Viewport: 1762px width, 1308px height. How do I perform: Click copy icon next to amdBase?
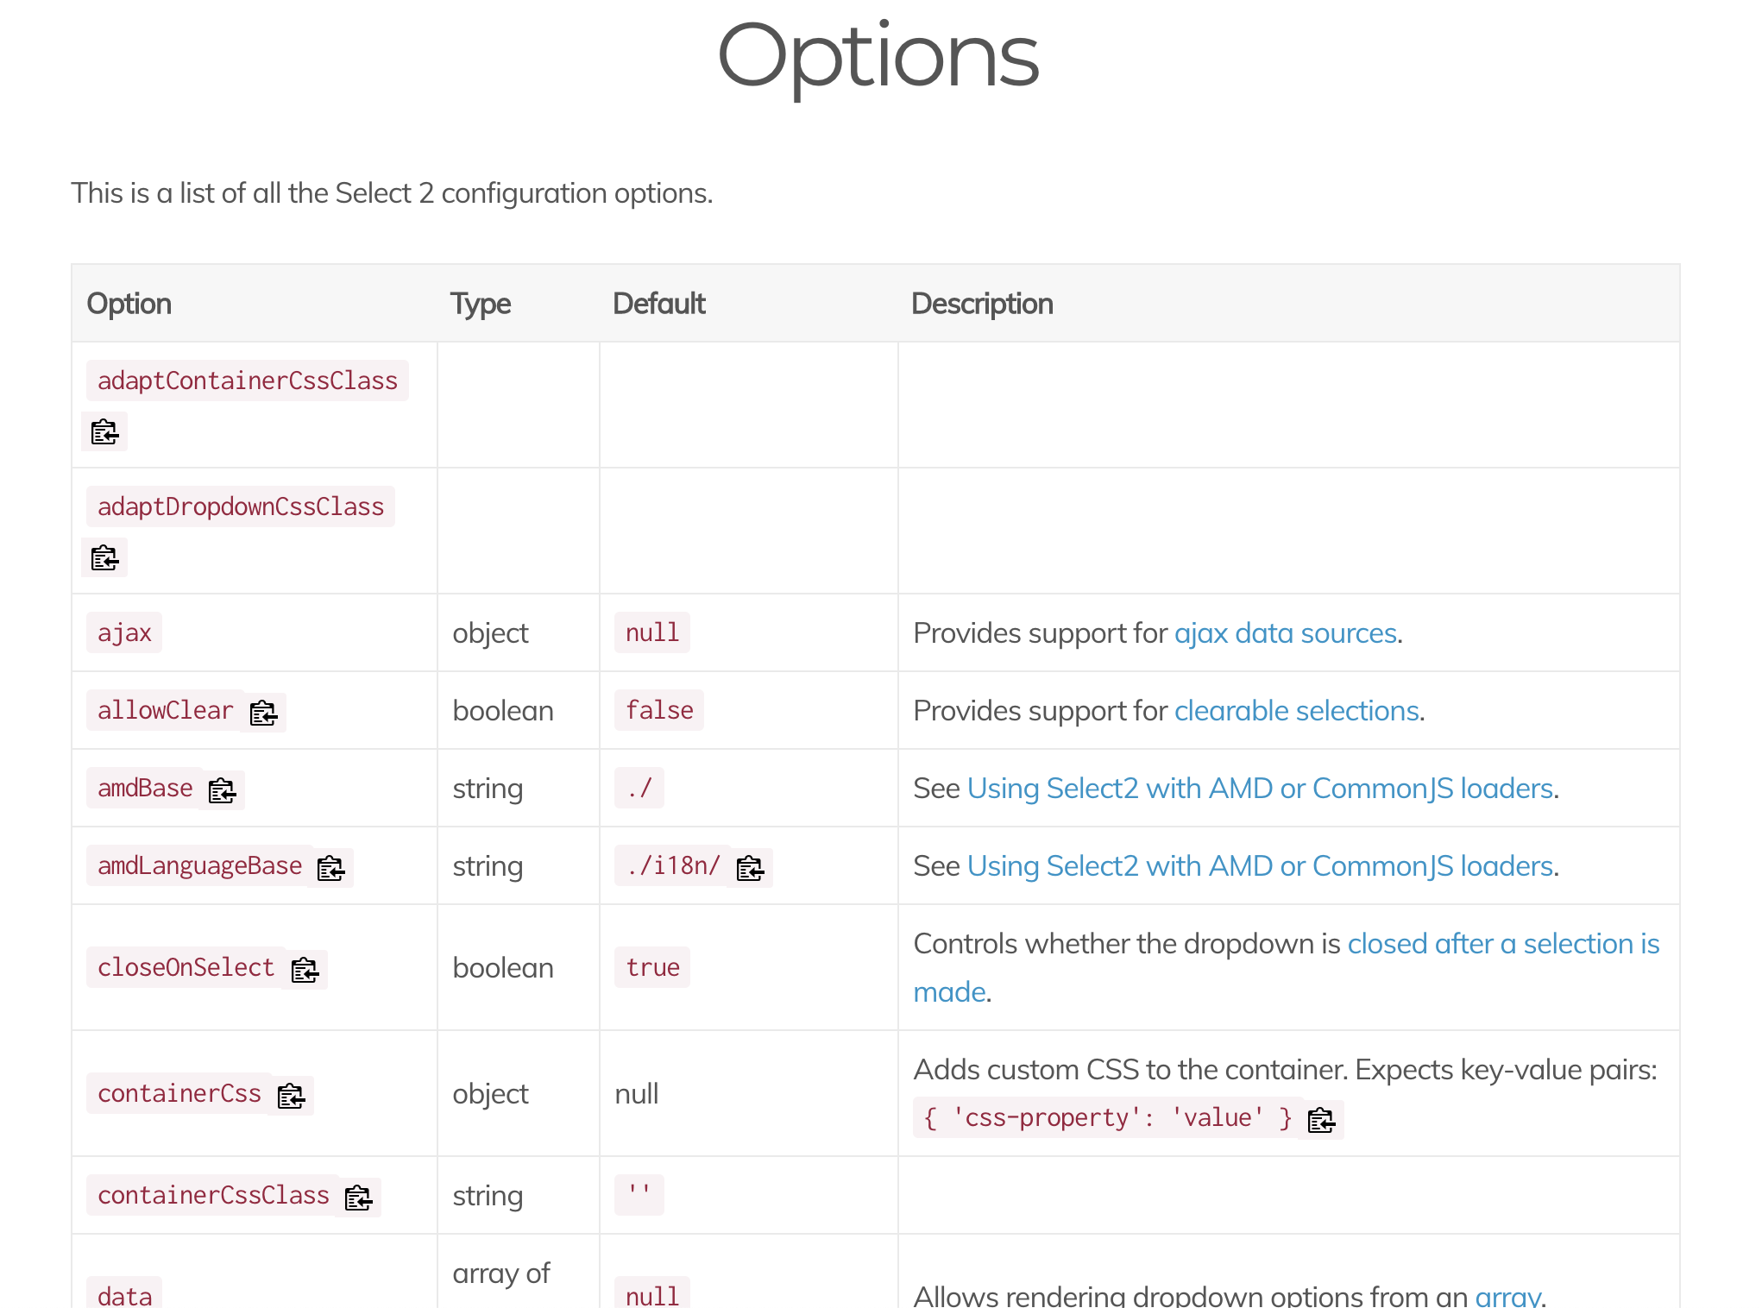pos(223,790)
